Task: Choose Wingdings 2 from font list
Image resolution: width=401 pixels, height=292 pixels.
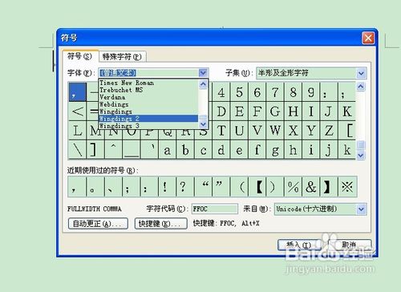Action: [x=148, y=119]
